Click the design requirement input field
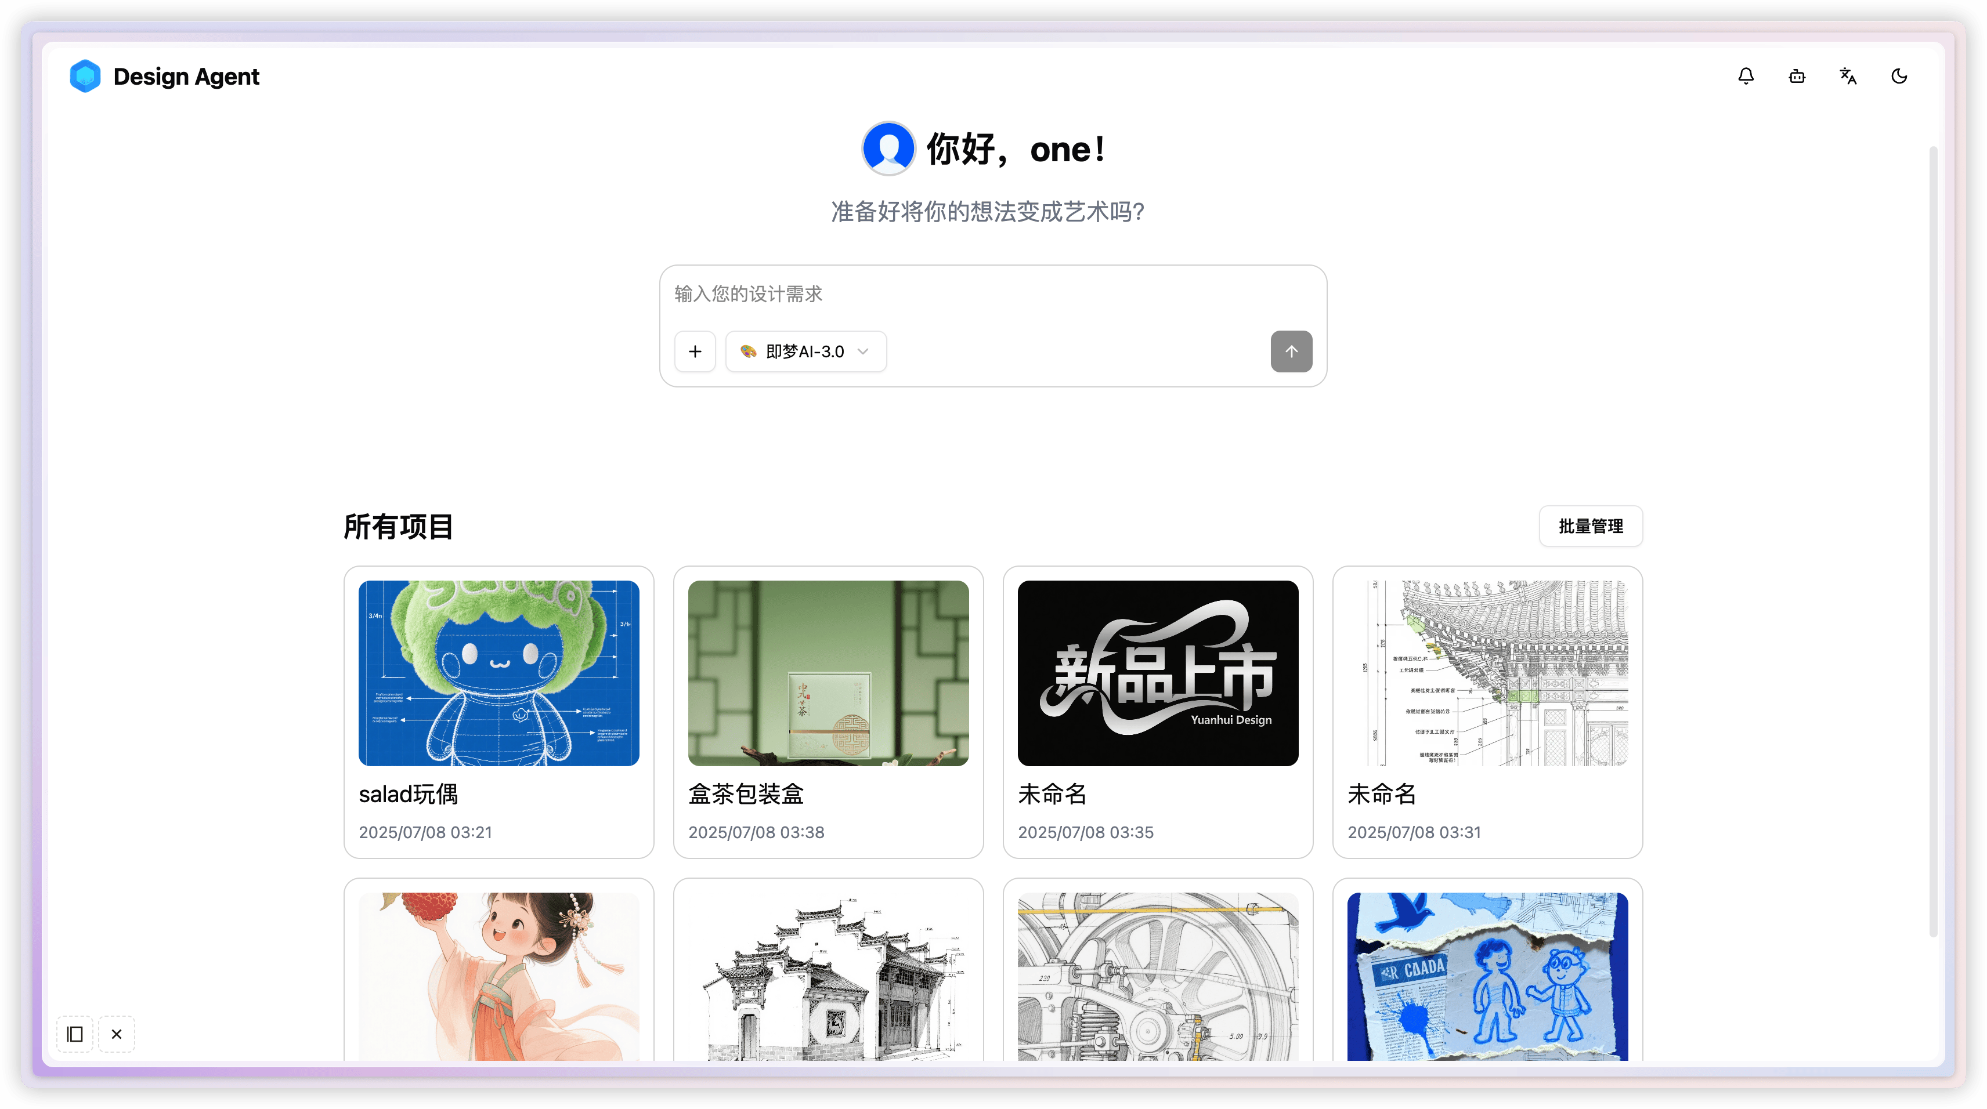Screen dimensions: 1987x1109 pyautogui.click(x=993, y=294)
